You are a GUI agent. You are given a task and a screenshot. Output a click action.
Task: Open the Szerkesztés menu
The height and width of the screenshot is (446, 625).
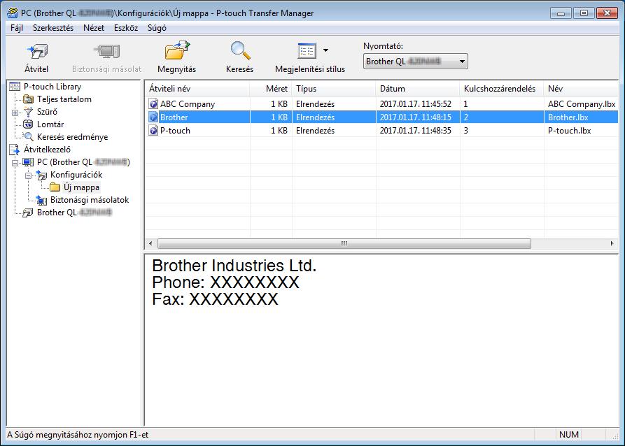coord(53,28)
